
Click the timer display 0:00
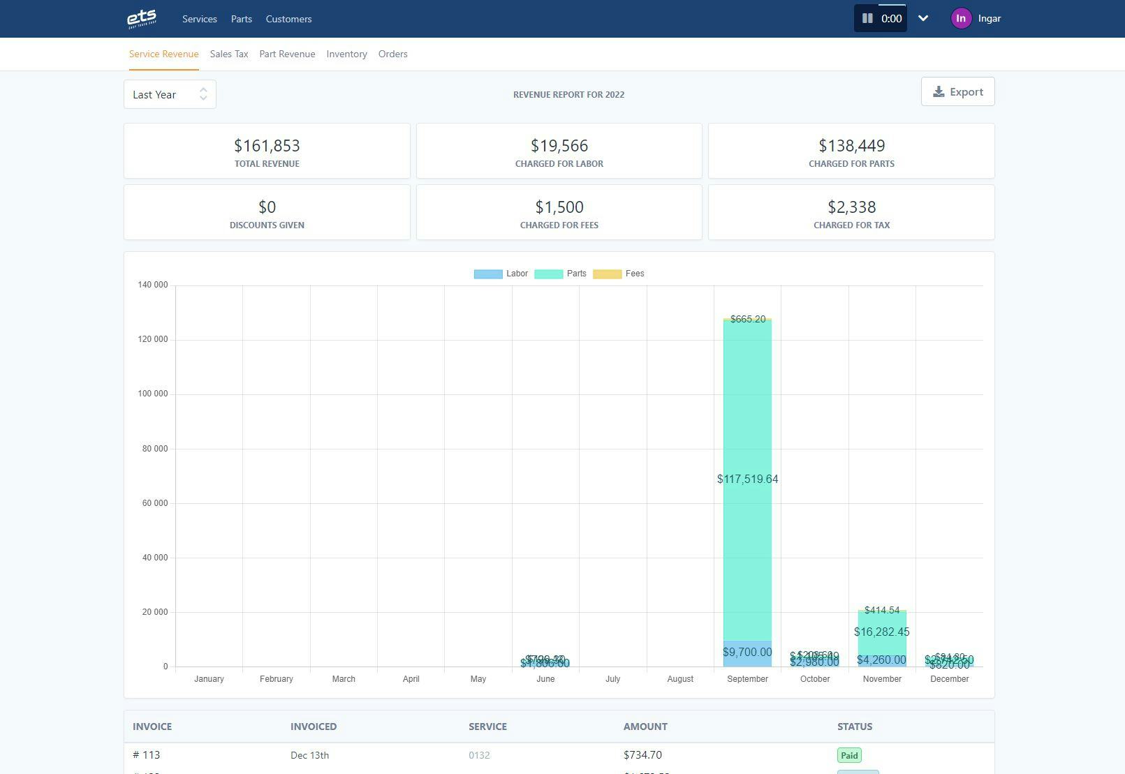click(x=891, y=19)
